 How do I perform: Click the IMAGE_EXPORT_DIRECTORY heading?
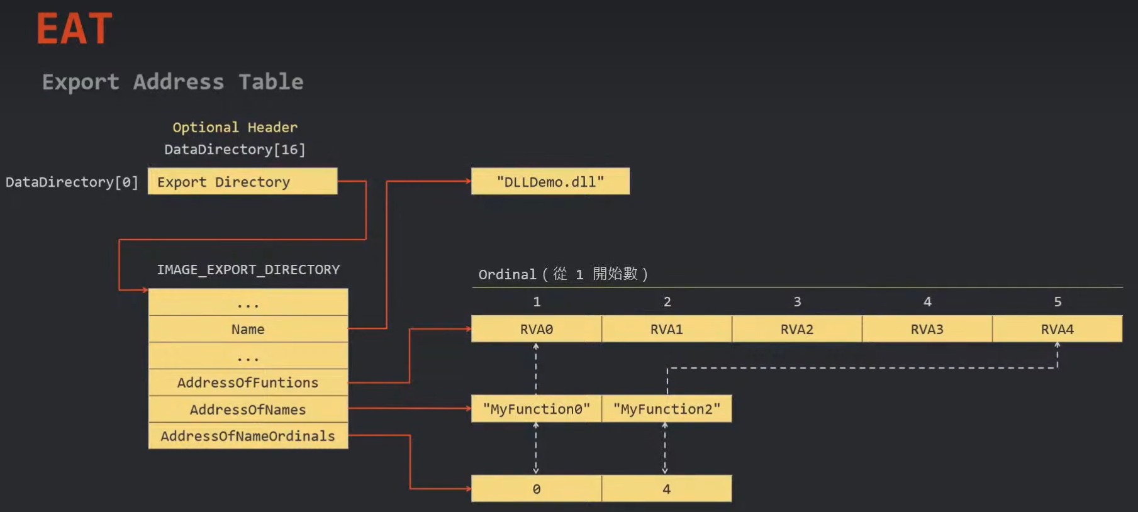pyautogui.click(x=248, y=270)
